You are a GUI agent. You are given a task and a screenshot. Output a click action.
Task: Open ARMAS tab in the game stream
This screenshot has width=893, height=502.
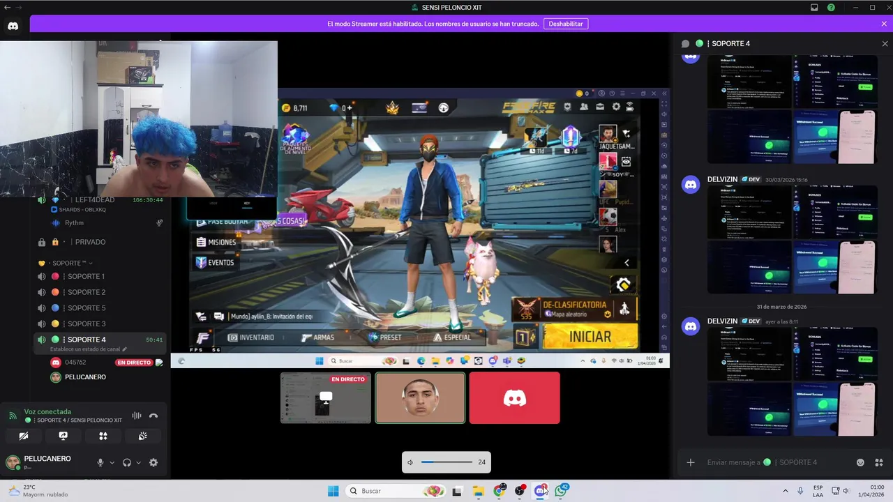318,337
